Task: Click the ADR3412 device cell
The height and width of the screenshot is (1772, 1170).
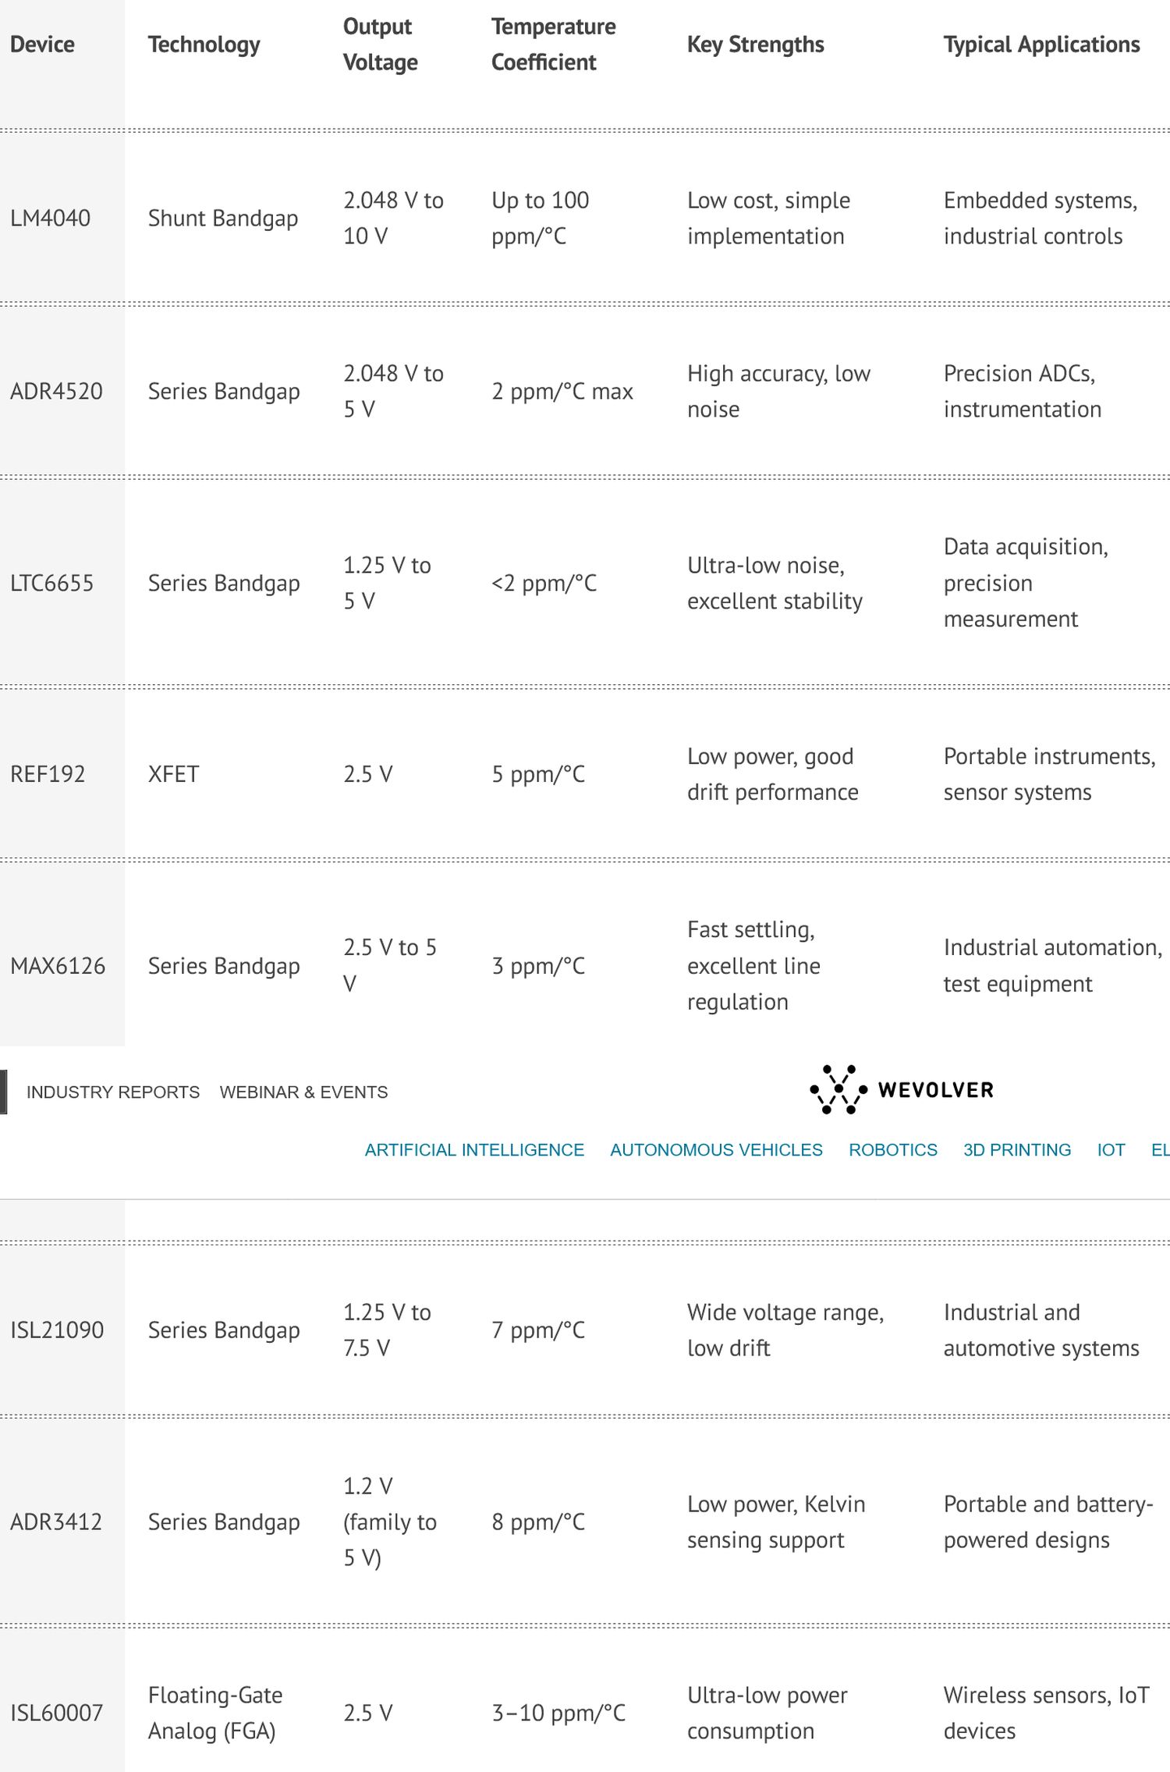Action: [56, 1522]
